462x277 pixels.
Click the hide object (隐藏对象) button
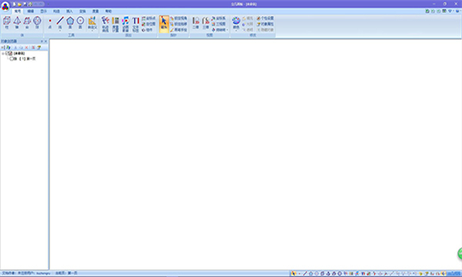(265, 30)
